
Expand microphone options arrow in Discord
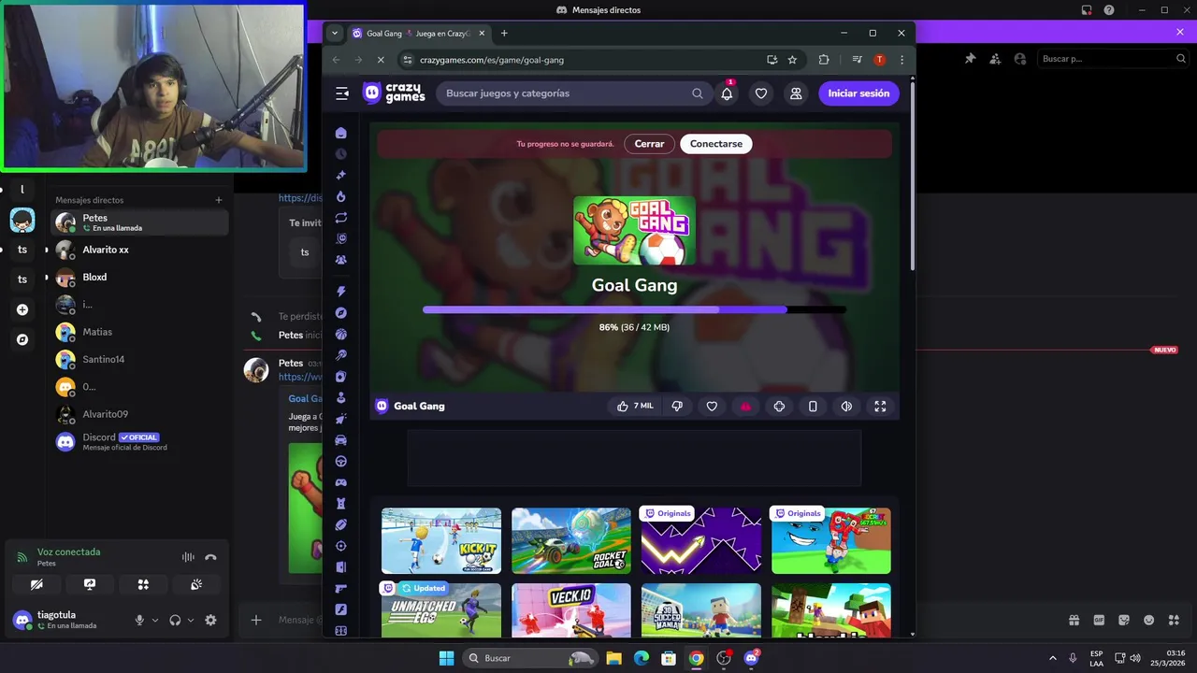coord(155,620)
